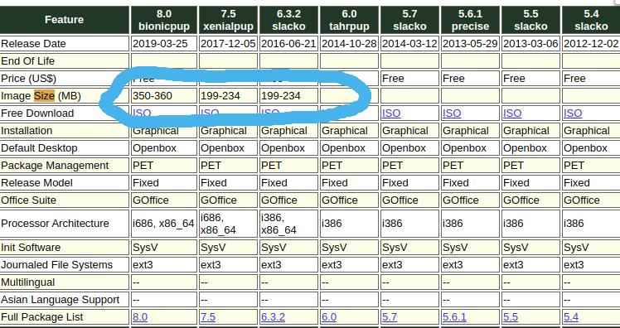This screenshot has width=620, height=328.
Task: Click the Asian Language Support row label
Action: coord(61,300)
